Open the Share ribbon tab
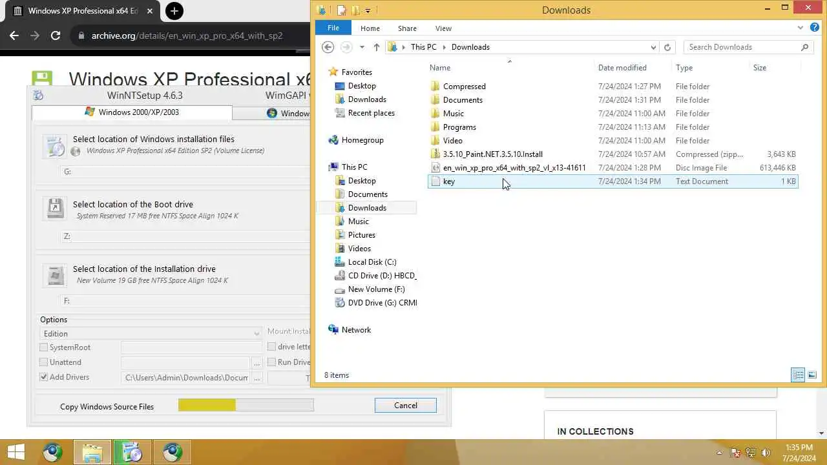The image size is (827, 465). click(x=407, y=28)
